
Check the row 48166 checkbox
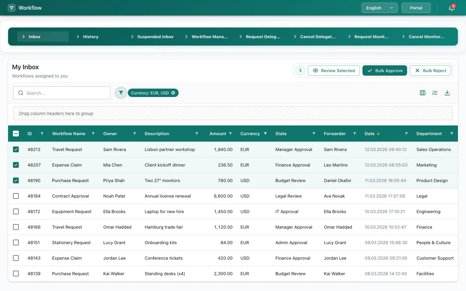tap(16, 227)
